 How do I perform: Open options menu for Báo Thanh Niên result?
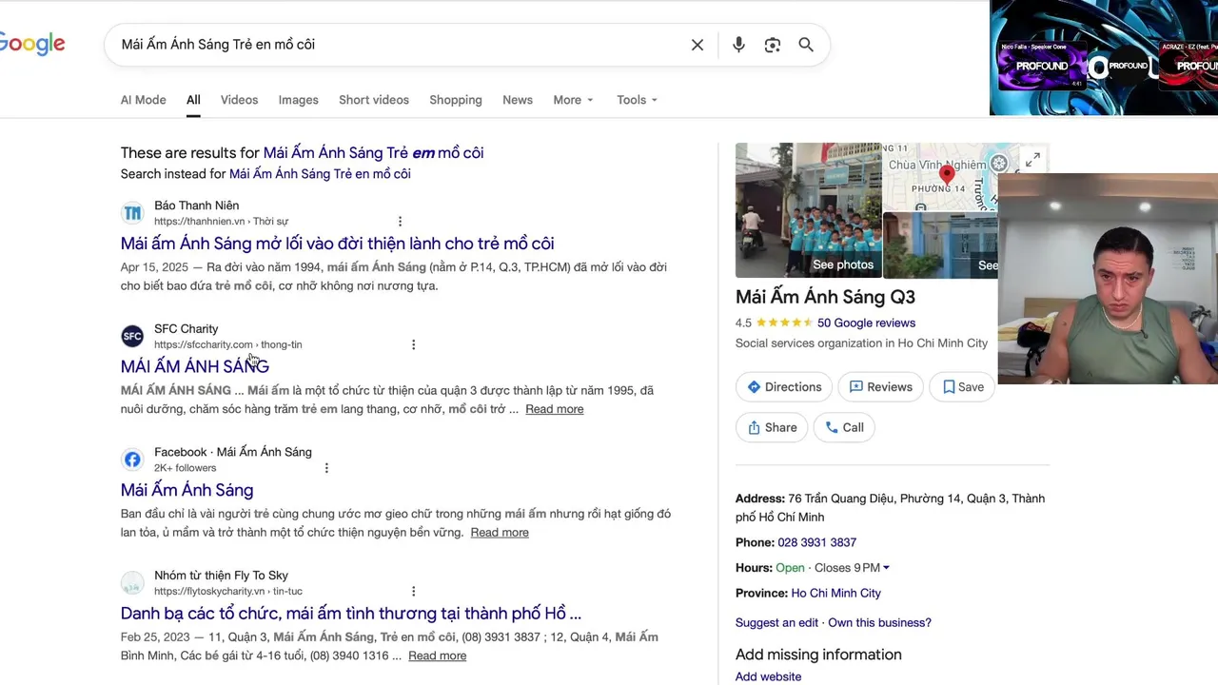click(x=400, y=221)
